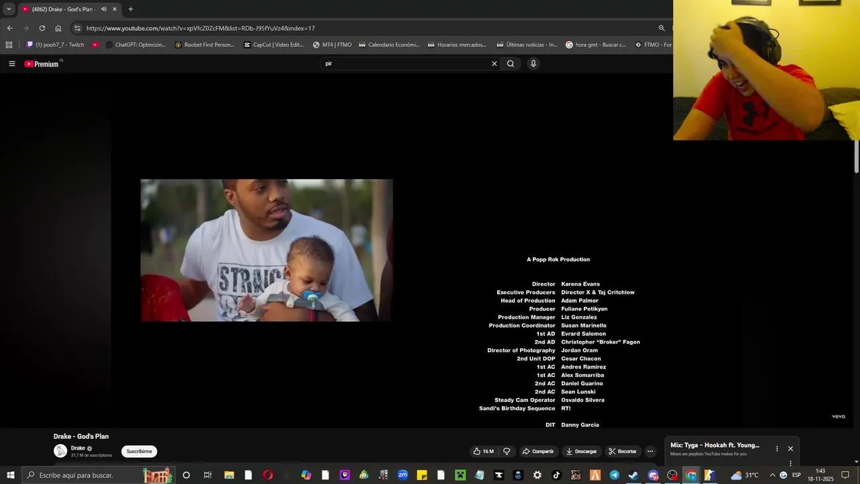This screenshot has width=860, height=484.
Task: Open hora gmt - Buscar bookmark
Action: (596, 45)
